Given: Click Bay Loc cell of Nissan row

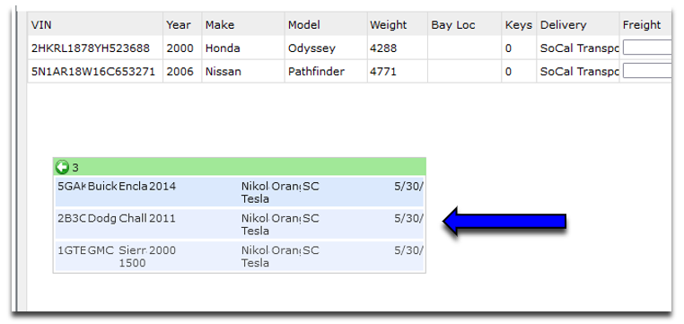Looking at the screenshot, I should (465, 71).
